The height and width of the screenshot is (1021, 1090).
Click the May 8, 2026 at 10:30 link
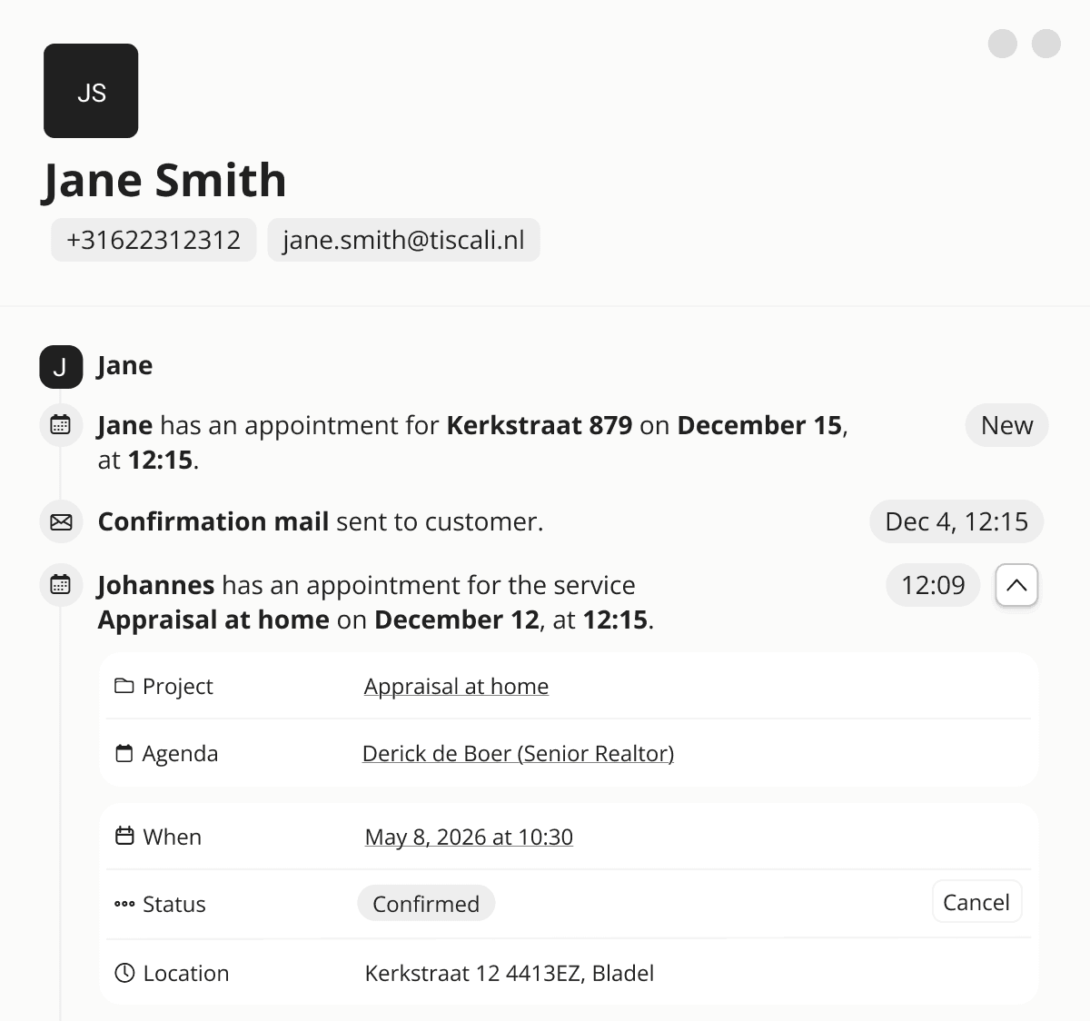tap(469, 837)
